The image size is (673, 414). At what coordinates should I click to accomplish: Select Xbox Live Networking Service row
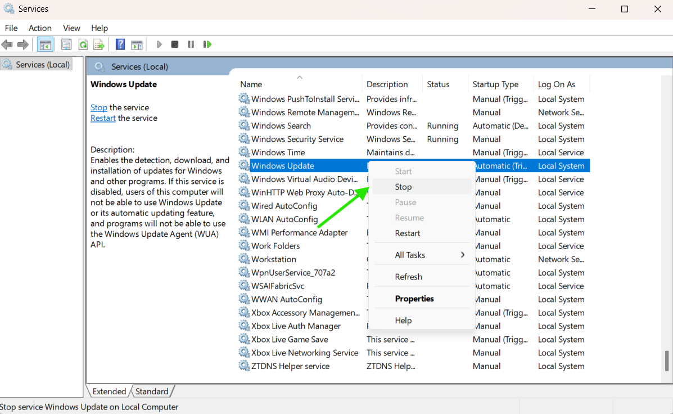point(414,353)
